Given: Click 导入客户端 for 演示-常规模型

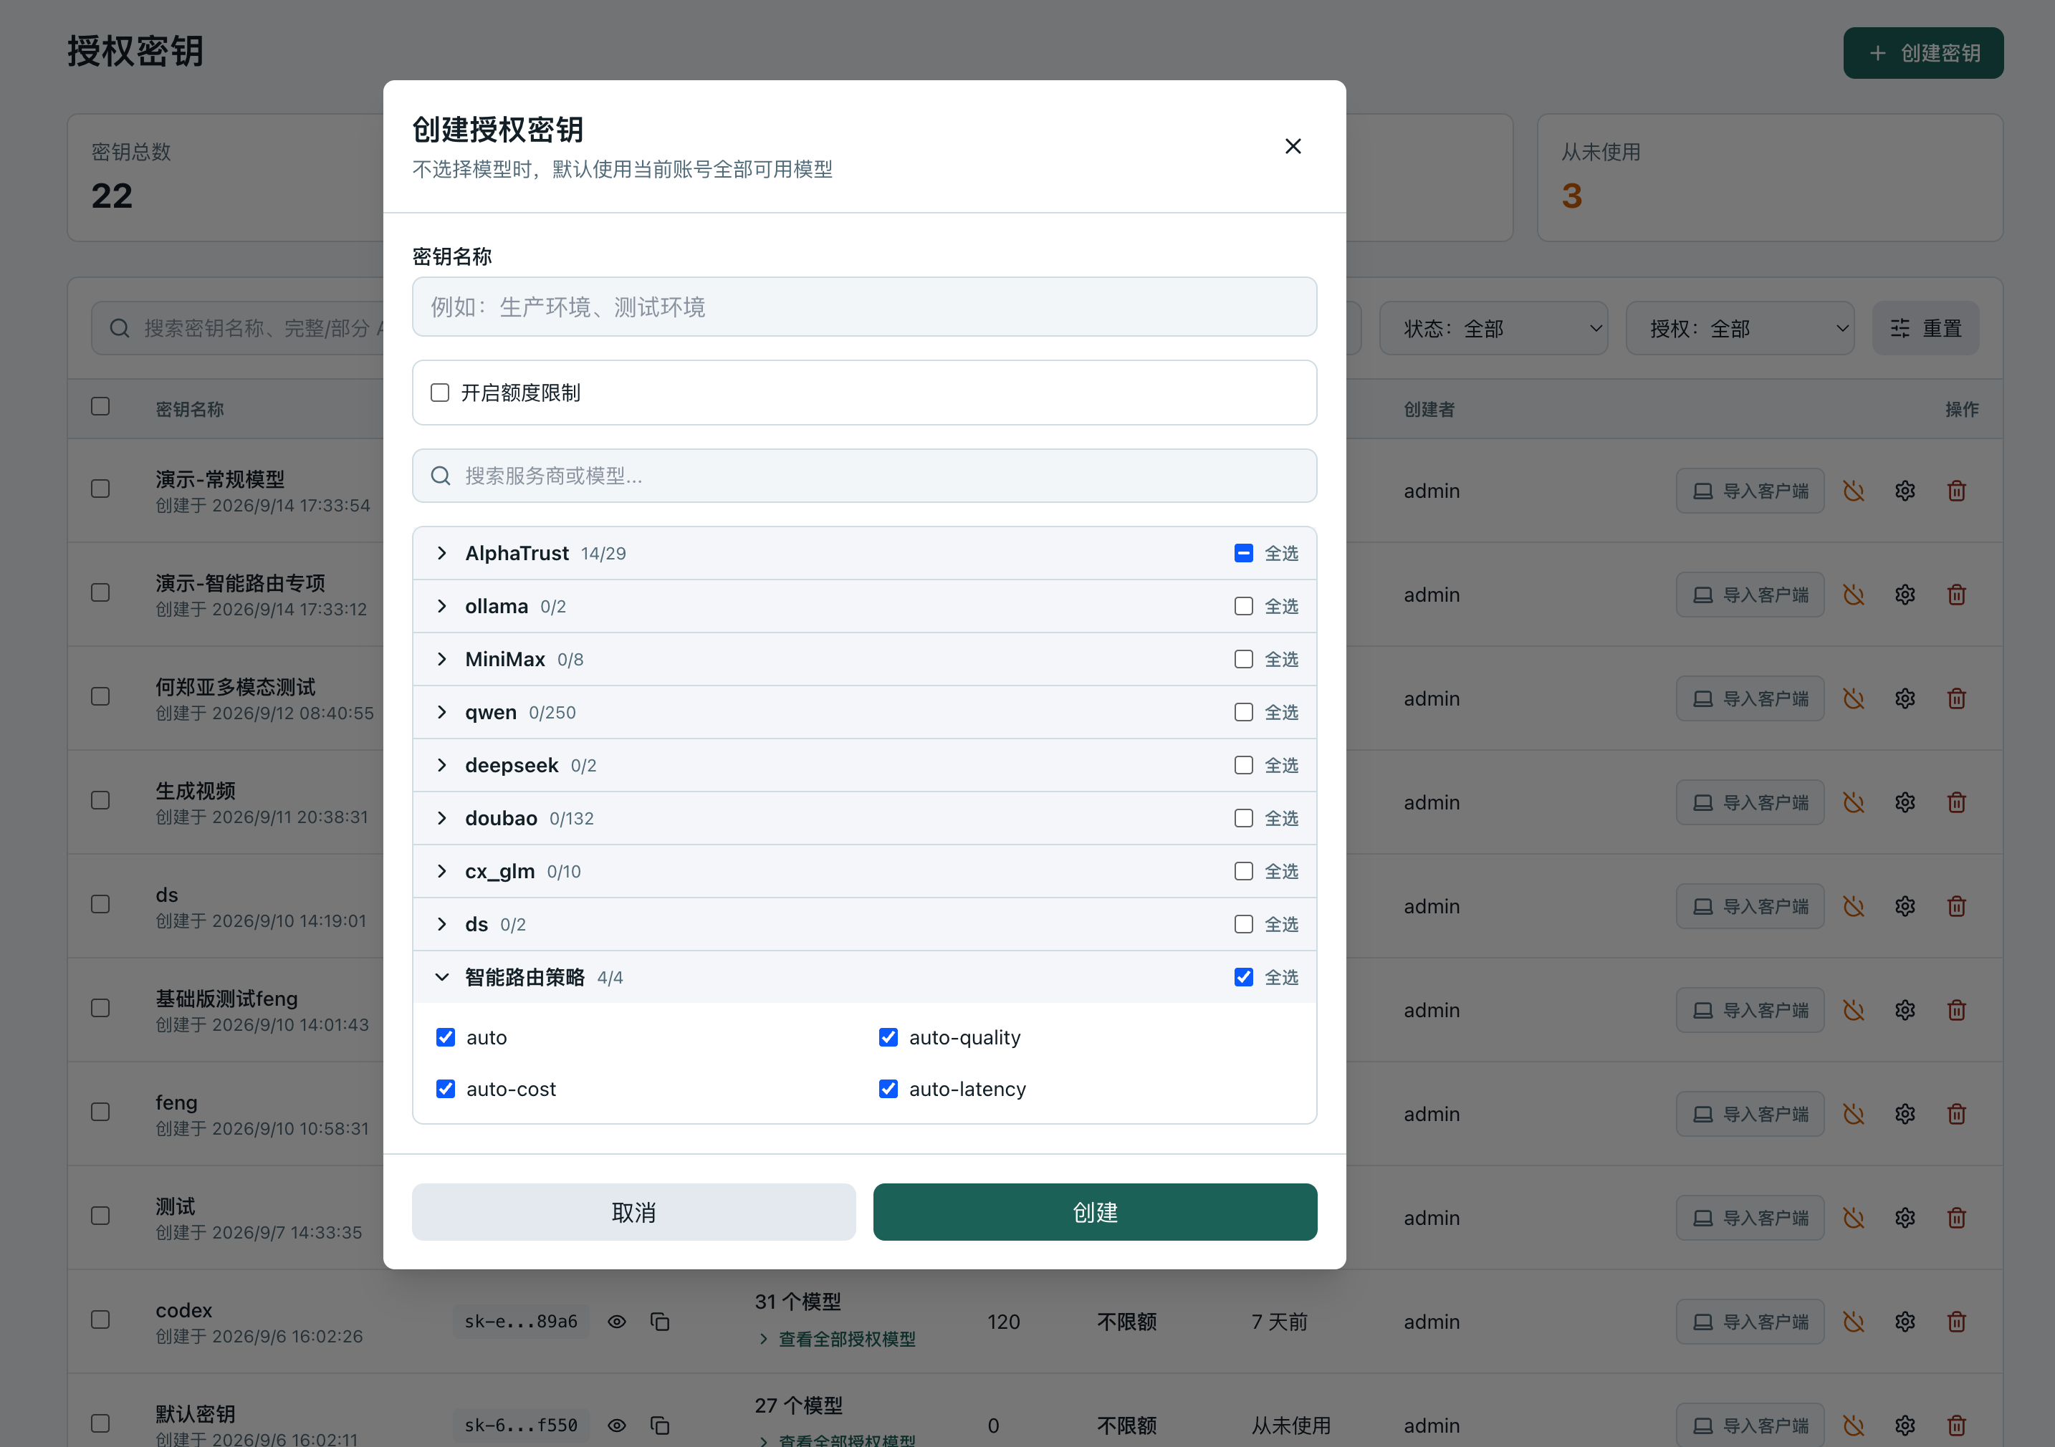Looking at the screenshot, I should [x=1750, y=491].
